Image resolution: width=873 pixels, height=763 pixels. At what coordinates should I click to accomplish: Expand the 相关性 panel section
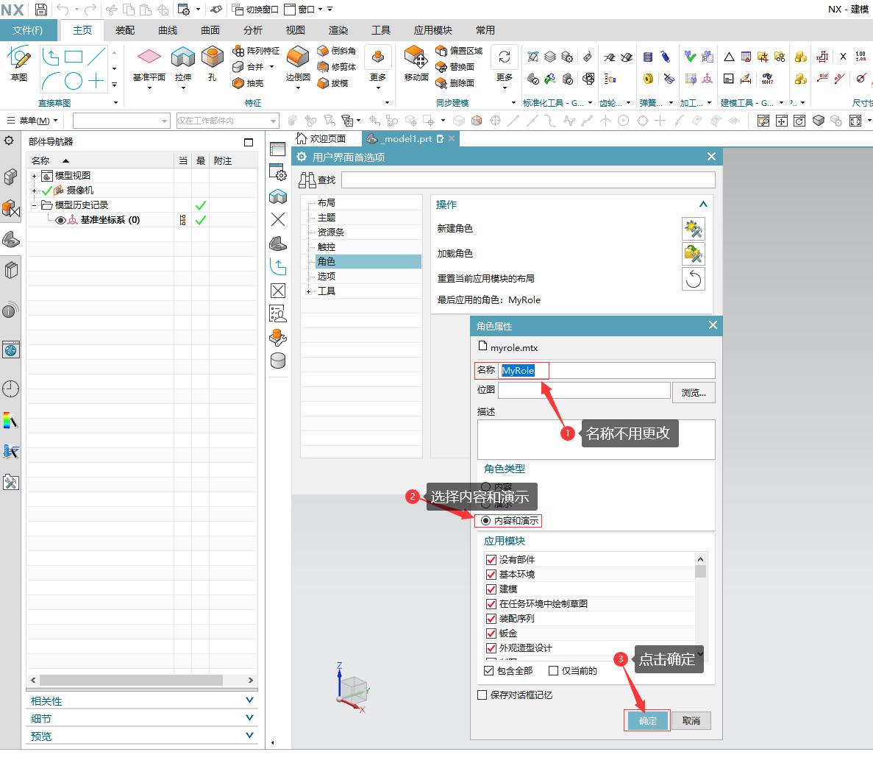pyautogui.click(x=250, y=700)
